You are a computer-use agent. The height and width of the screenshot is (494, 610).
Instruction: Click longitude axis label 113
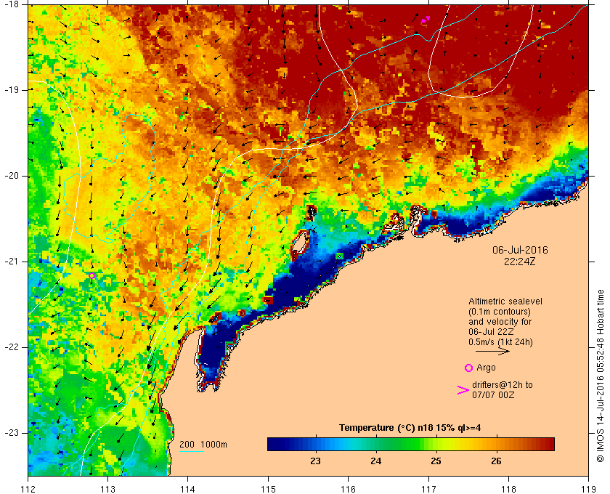coord(107,490)
